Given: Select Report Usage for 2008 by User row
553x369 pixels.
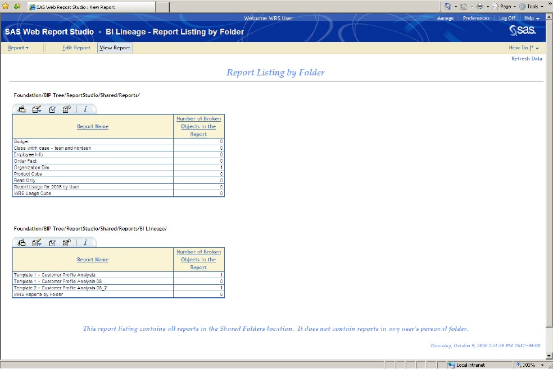Looking at the screenshot, I should 118,187.
